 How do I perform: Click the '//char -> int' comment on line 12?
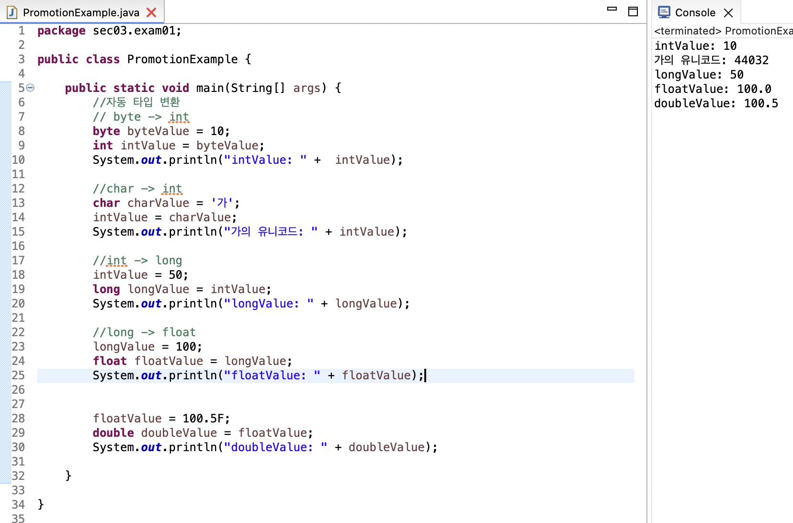137,189
